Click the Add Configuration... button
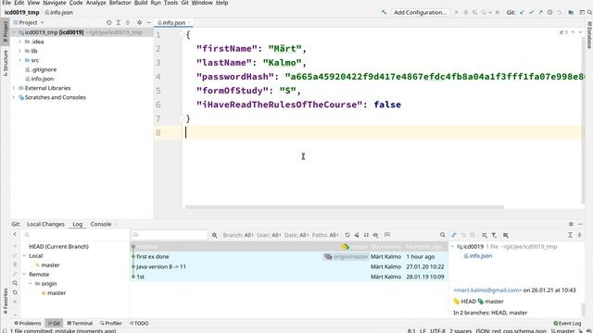The image size is (593, 333). pyautogui.click(x=420, y=12)
